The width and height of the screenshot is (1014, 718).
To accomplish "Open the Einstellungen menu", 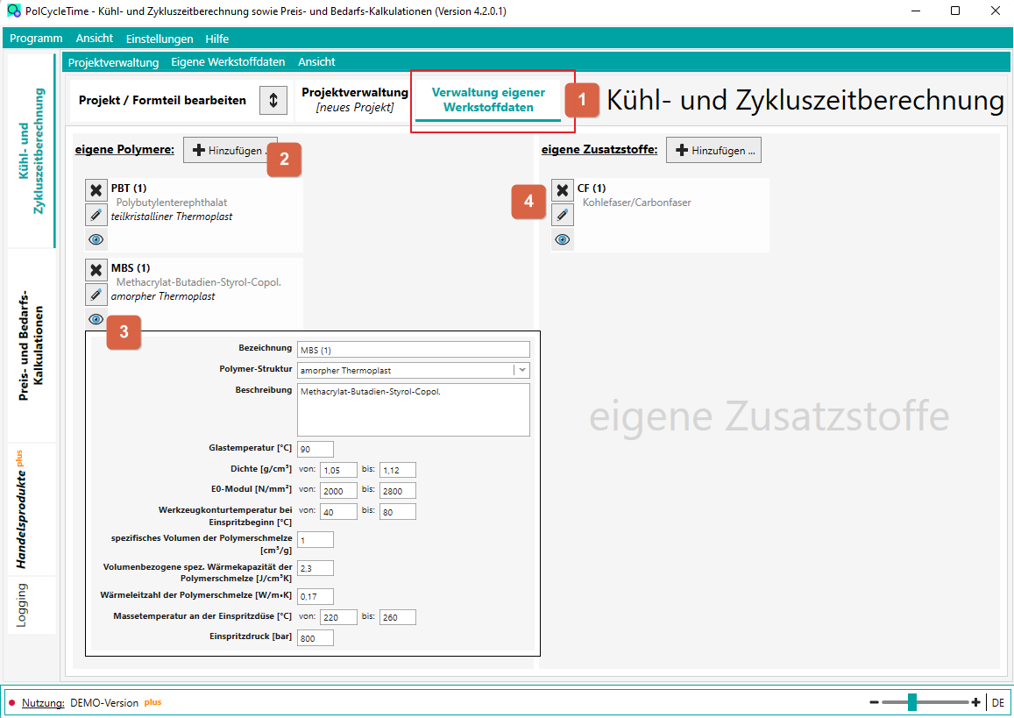I will pos(160,39).
